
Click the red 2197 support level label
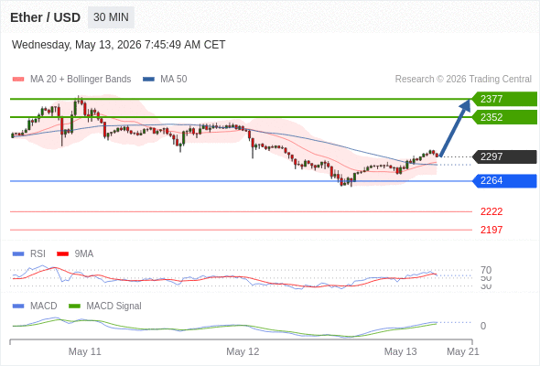[491, 230]
